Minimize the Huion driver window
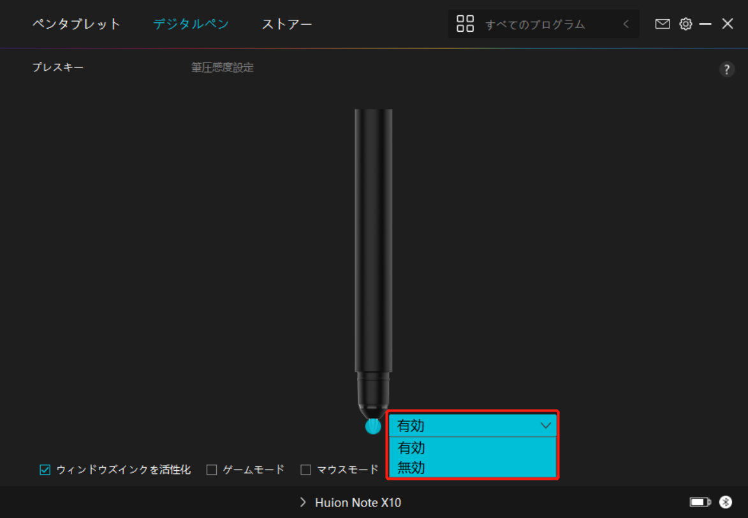Screen dimensions: 748x518 point(705,24)
